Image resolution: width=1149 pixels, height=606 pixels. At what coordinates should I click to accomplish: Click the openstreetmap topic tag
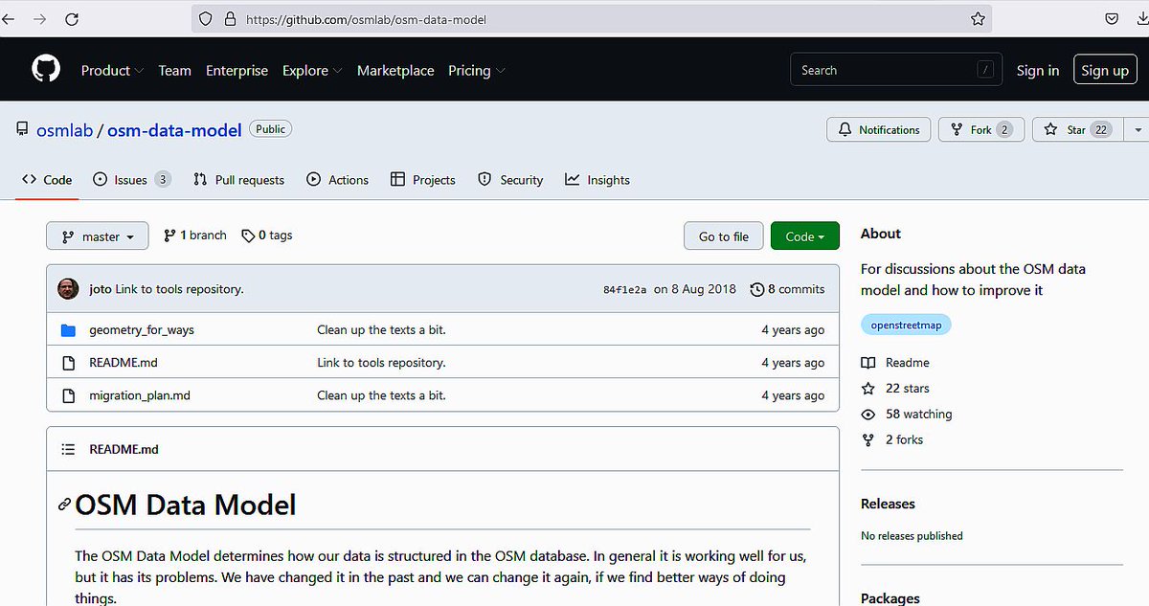click(906, 325)
